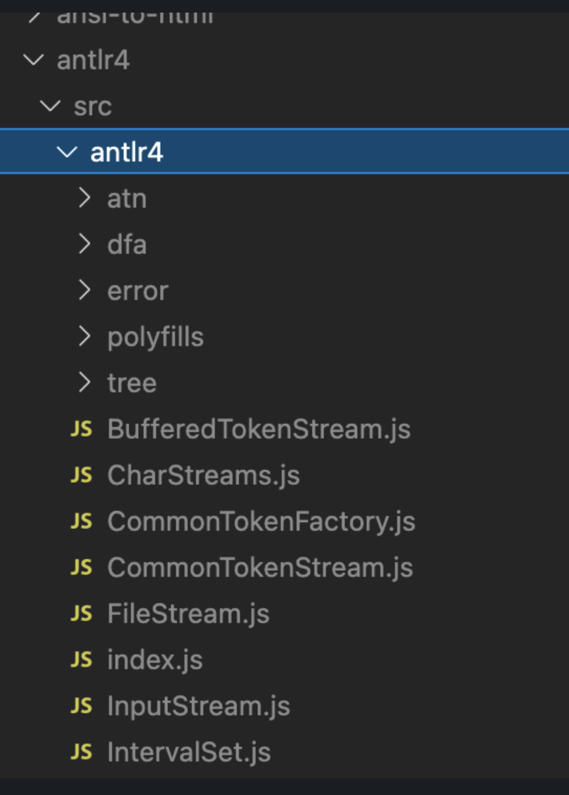Click the JS icon next to BufferedTokenStream.js
The image size is (569, 795).
[82, 429]
